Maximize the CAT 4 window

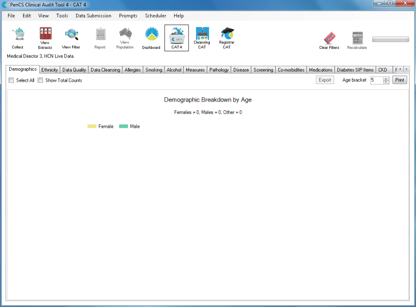pos(390,3)
